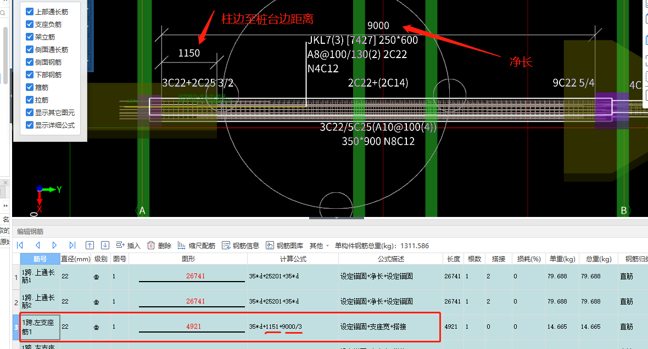648x349 pixels.
Task: Toggle 箍筋 stirrup checkbox
Action: click(29, 87)
